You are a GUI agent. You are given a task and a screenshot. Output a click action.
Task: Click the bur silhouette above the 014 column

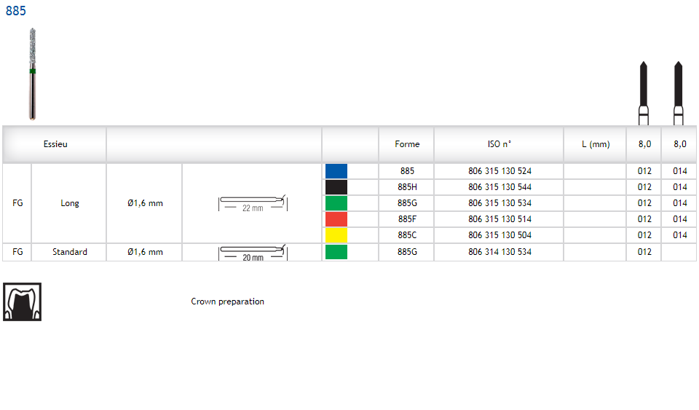coord(679,92)
